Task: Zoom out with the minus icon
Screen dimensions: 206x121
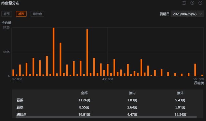Action: (x=200, y=3)
